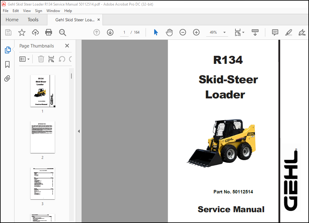Open the Find text magnifier
Screen dimensions: 309x223
(62, 32)
